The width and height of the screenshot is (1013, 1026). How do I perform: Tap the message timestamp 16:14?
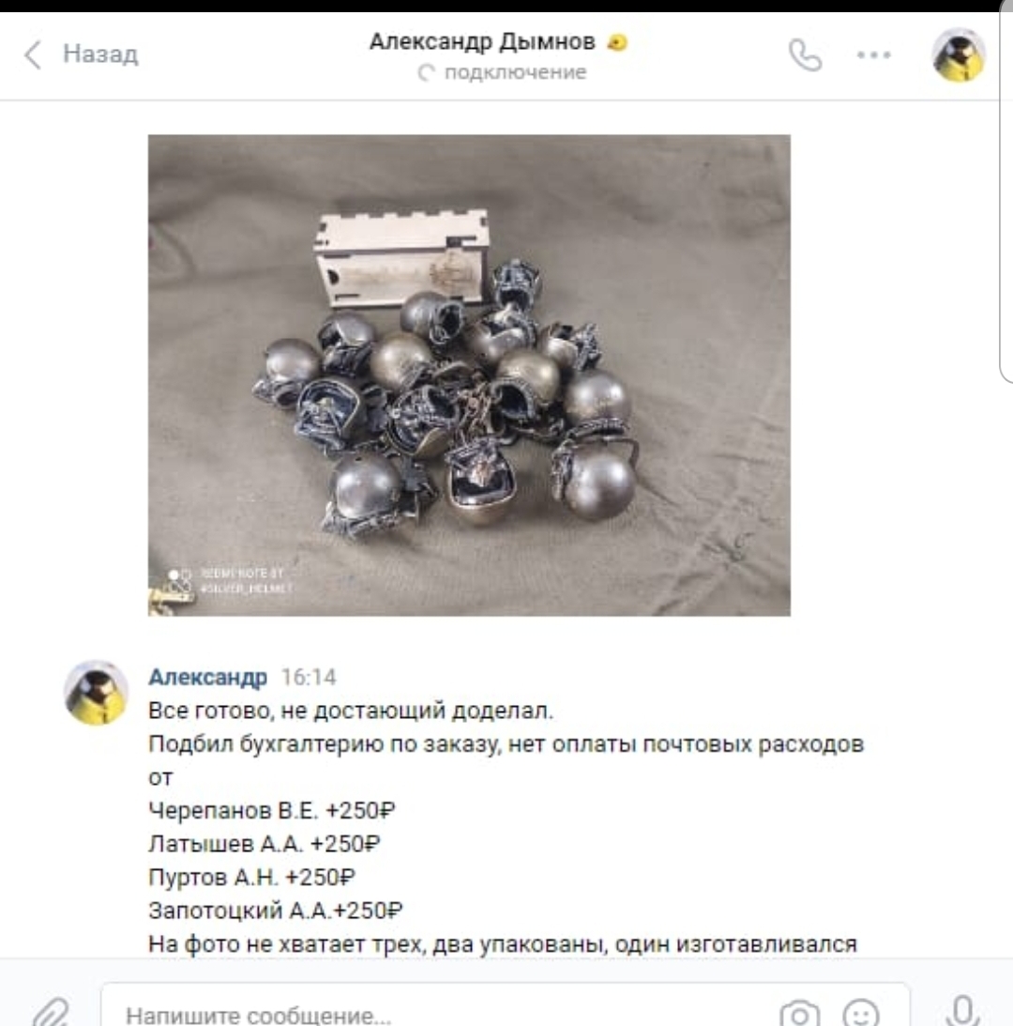308,677
